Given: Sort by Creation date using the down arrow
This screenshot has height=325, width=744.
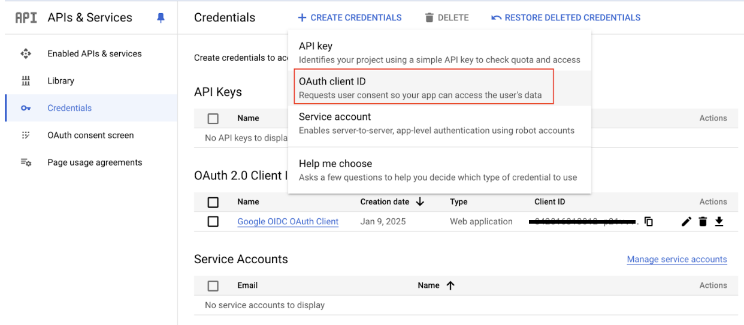Looking at the screenshot, I should click(420, 202).
